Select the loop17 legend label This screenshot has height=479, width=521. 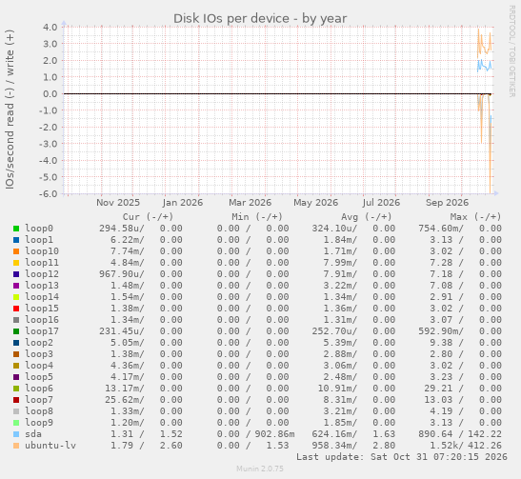pyautogui.click(x=42, y=331)
